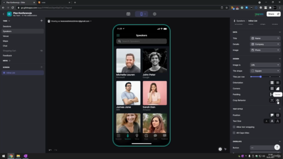Click the play preview icon at bottom right
Screen dimensions: 283x159
[x=220, y=149]
